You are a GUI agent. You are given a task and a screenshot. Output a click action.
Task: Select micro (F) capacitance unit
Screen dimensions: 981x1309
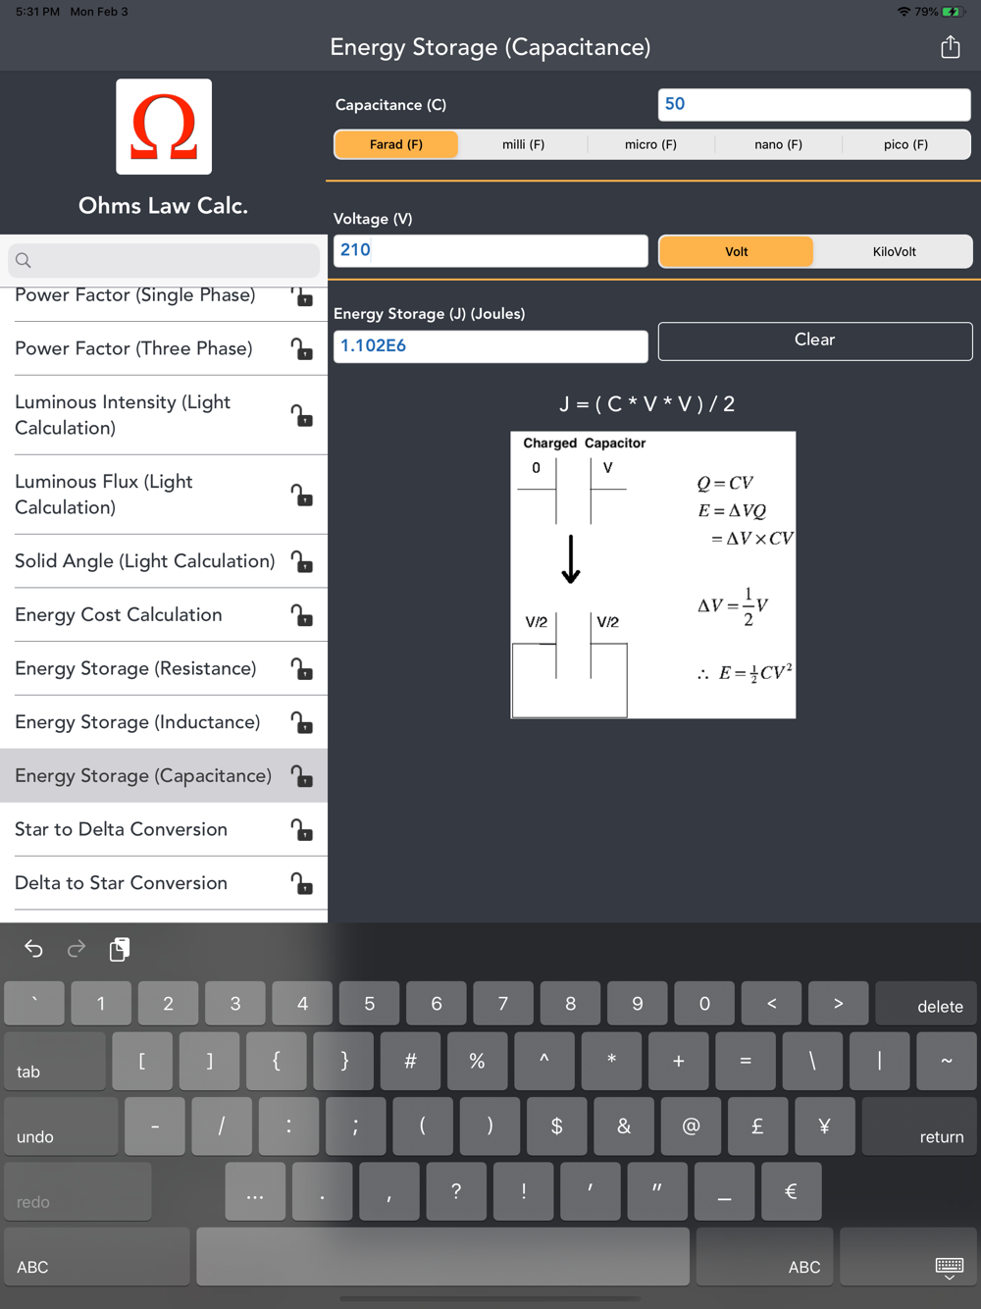(x=650, y=144)
